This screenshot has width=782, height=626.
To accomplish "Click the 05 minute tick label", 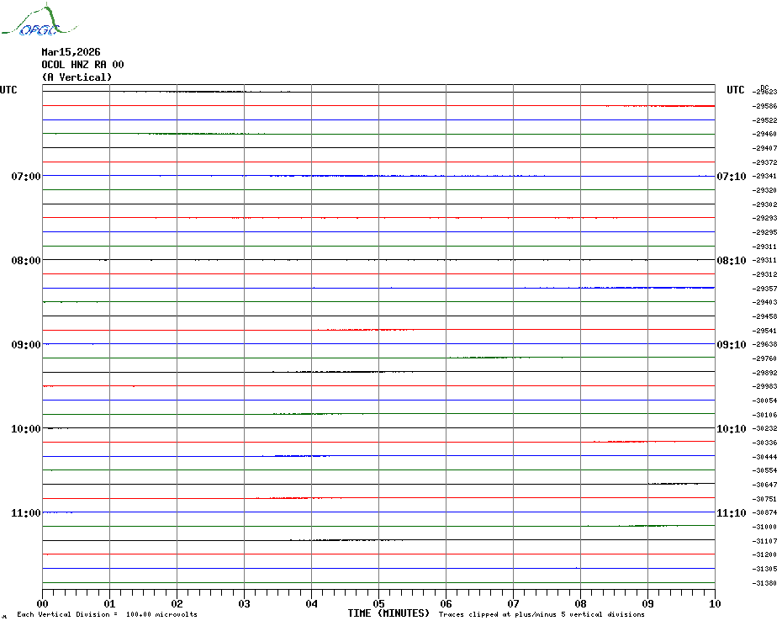I will (378, 603).
